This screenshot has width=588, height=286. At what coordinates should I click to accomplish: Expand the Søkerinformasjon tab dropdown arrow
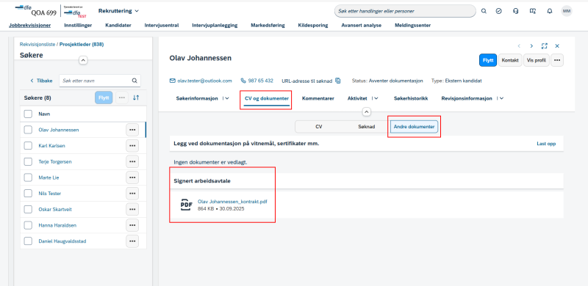click(x=227, y=98)
